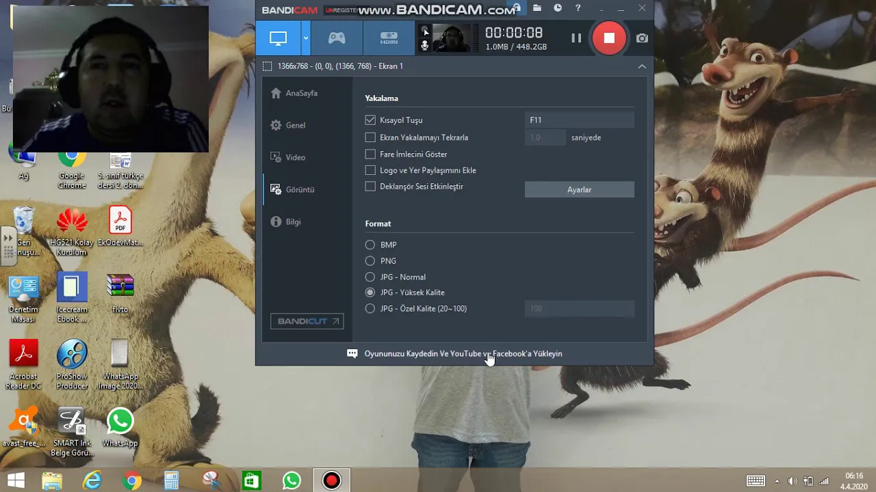Click the webcam preview thumbnail in Bandicam
This screenshot has height=492, width=876.
click(x=451, y=38)
